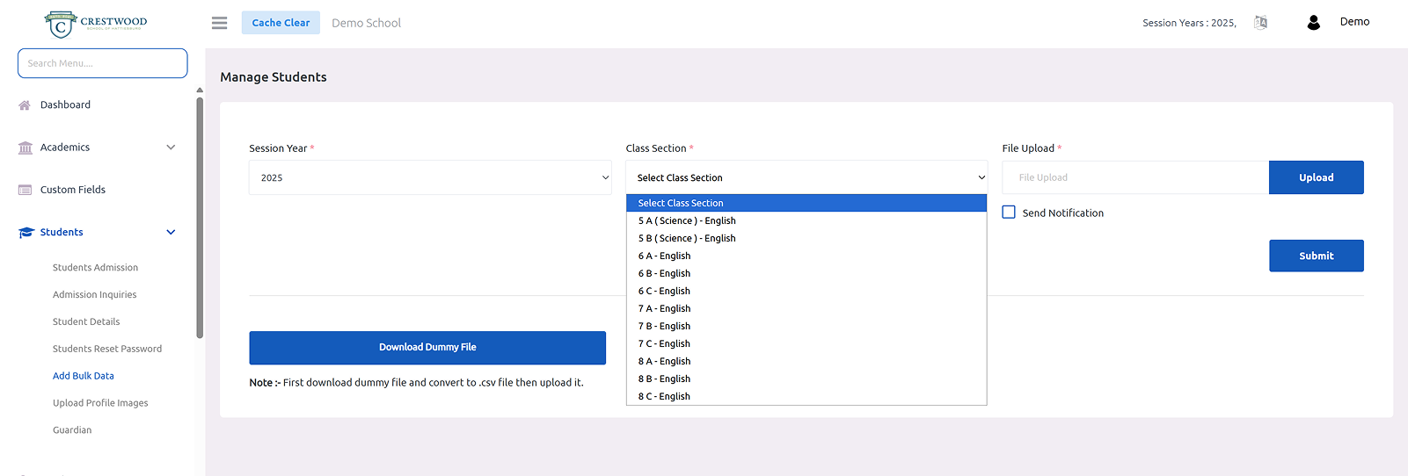Image resolution: width=1408 pixels, height=476 pixels.
Task: Click the Students graduation cap icon
Action: (26, 233)
